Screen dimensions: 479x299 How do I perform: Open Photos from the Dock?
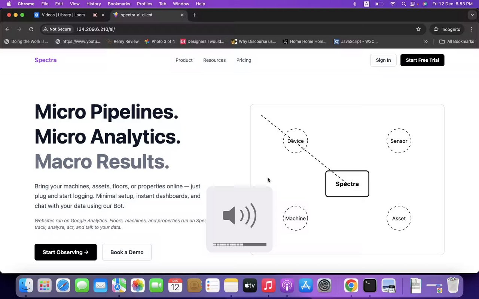click(x=138, y=286)
